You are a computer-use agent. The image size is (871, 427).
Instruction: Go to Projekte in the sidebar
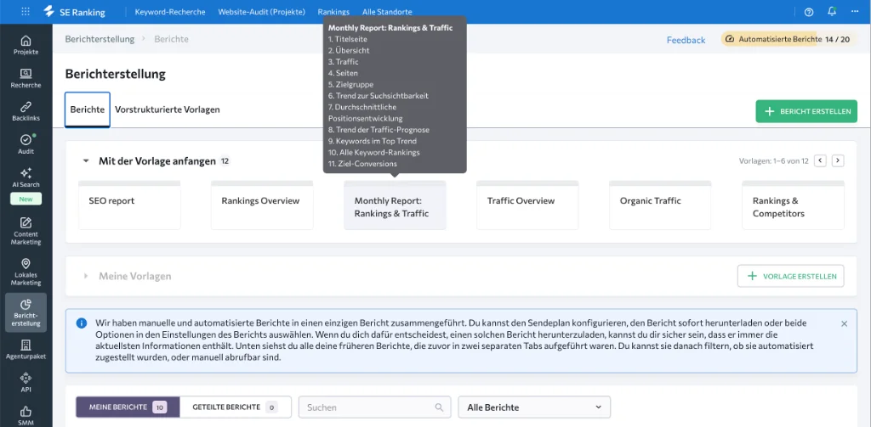[26, 46]
